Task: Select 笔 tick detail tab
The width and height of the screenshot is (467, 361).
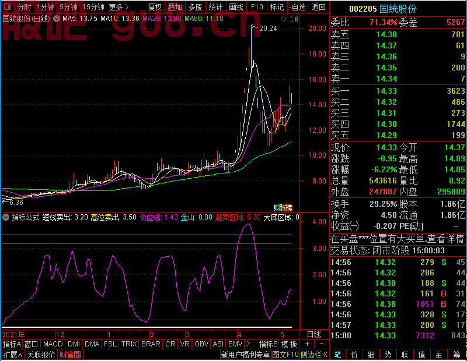Action: (337, 355)
